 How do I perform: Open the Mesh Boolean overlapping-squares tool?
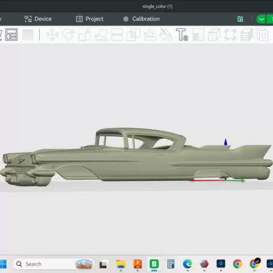coord(133,35)
